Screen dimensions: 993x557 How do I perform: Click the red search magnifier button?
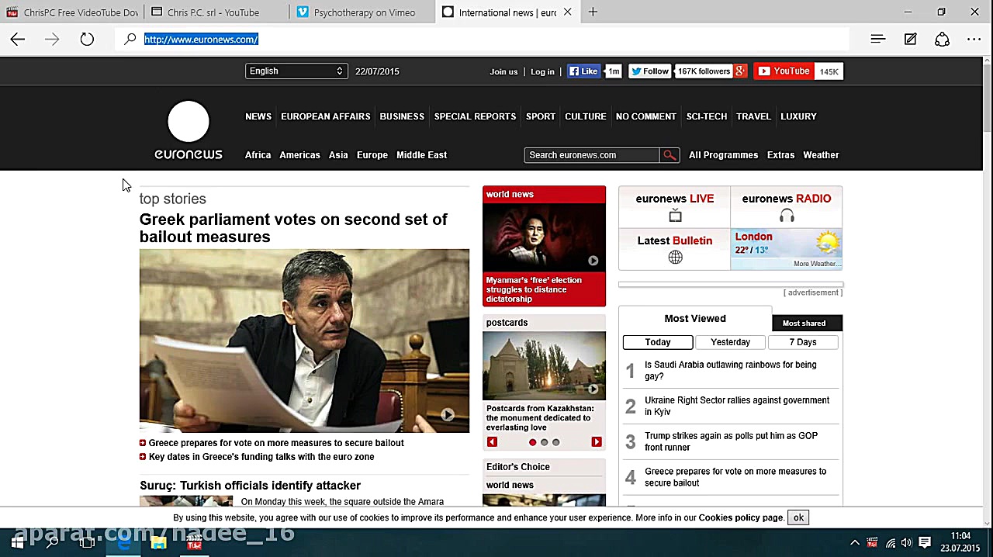(x=669, y=155)
